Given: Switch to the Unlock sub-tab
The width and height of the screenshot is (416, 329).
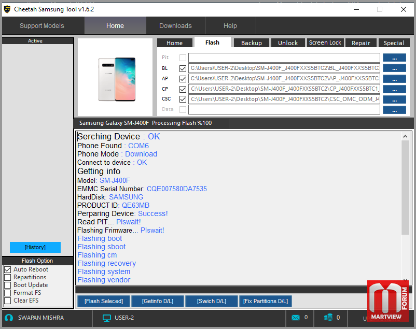Looking at the screenshot, I should point(288,43).
